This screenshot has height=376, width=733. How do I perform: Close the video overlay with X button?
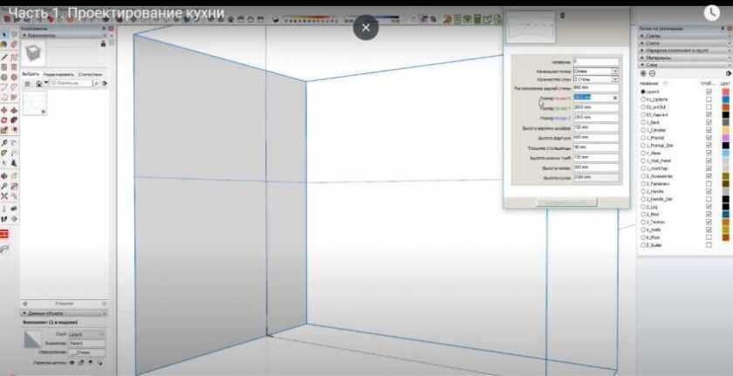point(366,28)
